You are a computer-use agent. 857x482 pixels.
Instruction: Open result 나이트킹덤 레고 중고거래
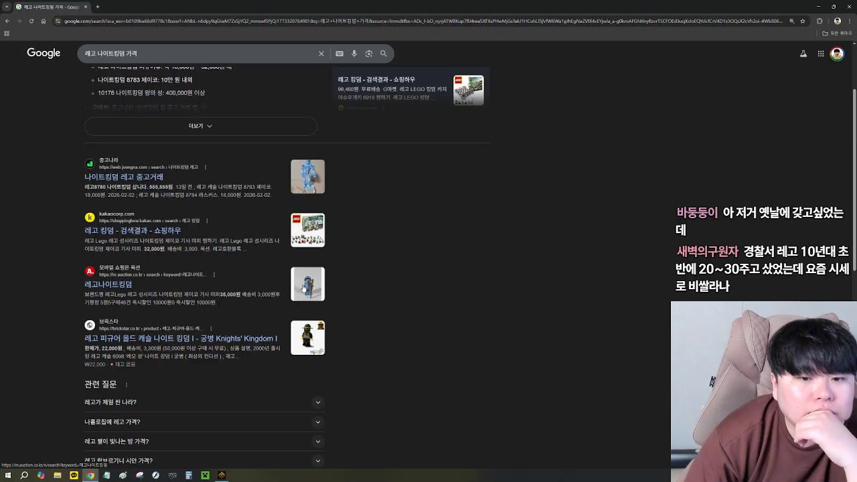(x=124, y=177)
